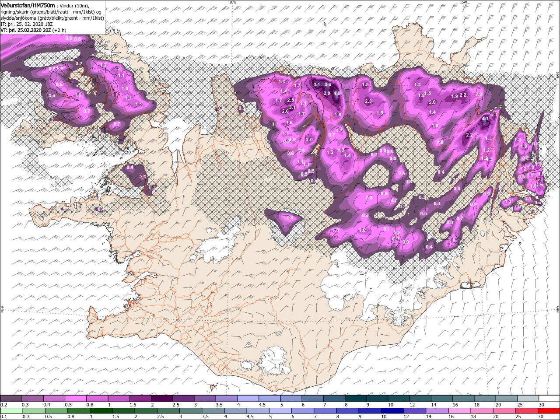The height and width of the screenshot is (420, 560).
Task: Pick the violet rain swatch between 12 and 14
Action: [x=414, y=411]
